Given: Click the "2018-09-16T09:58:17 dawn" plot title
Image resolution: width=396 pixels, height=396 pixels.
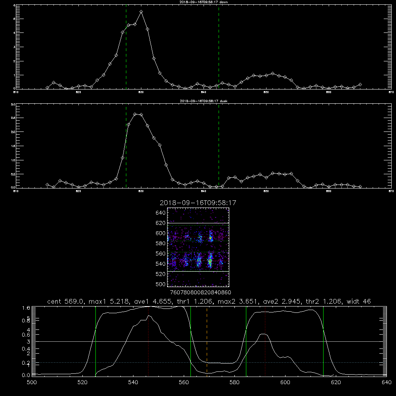Looking at the screenshot, I should click(204, 2).
